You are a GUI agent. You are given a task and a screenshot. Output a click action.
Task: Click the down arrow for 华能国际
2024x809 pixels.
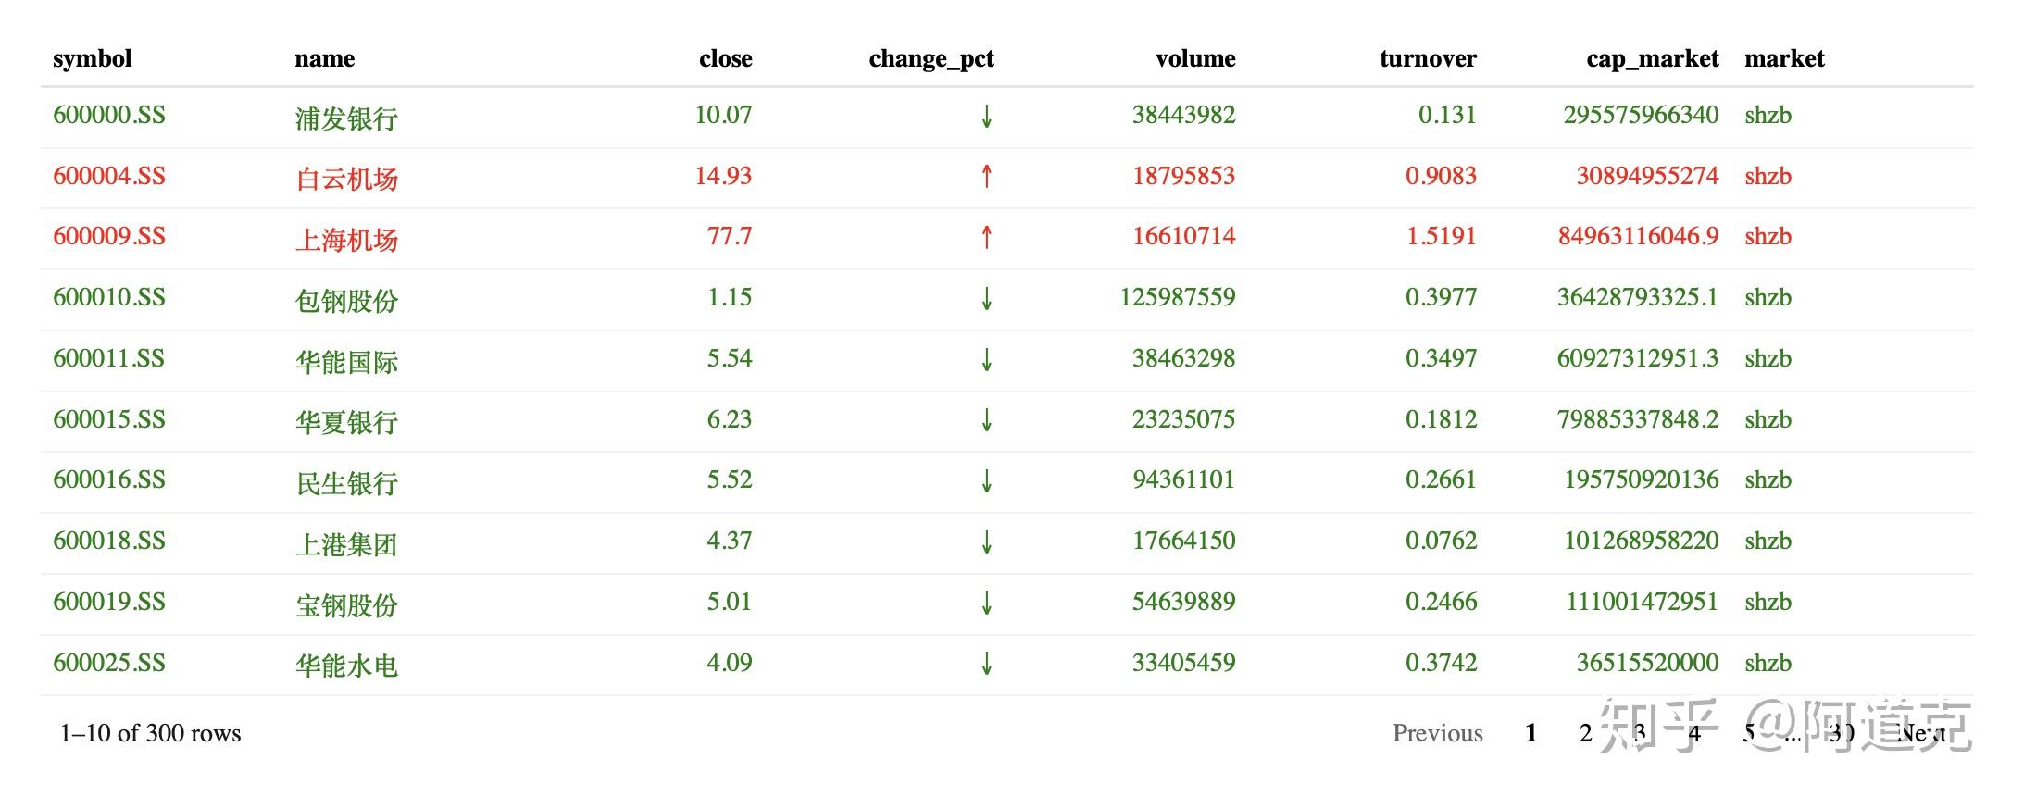pos(986,359)
